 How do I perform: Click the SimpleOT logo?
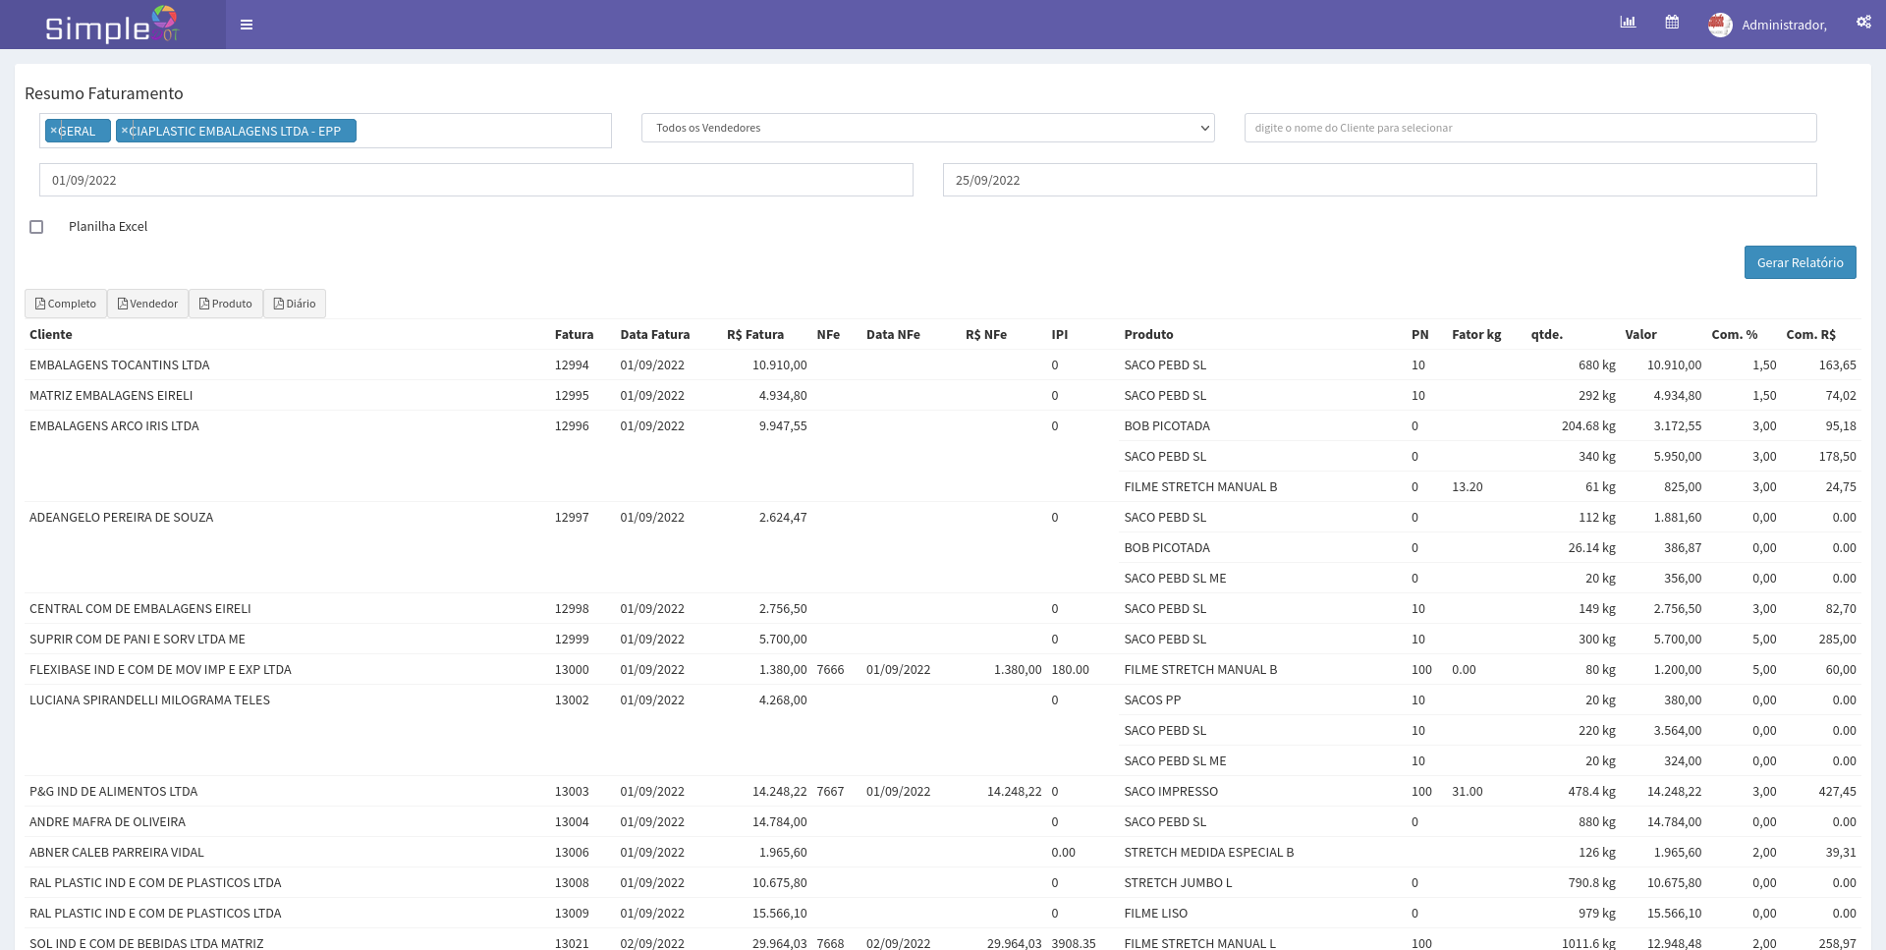pos(112,26)
